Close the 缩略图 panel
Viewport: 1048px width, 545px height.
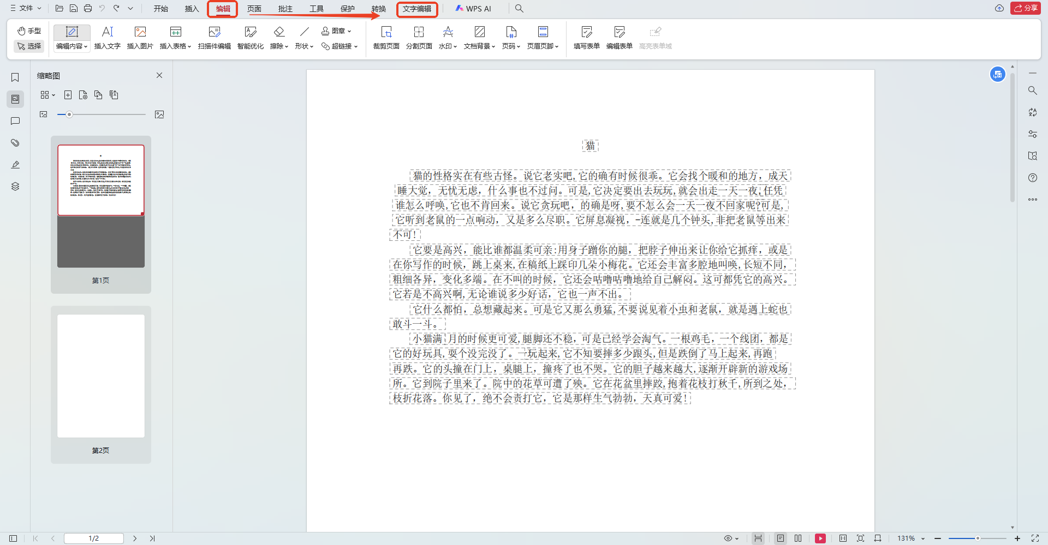tap(159, 75)
